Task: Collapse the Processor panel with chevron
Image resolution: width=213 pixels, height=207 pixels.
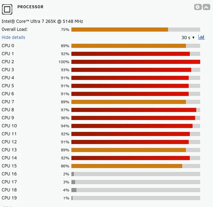Action: (206, 7)
